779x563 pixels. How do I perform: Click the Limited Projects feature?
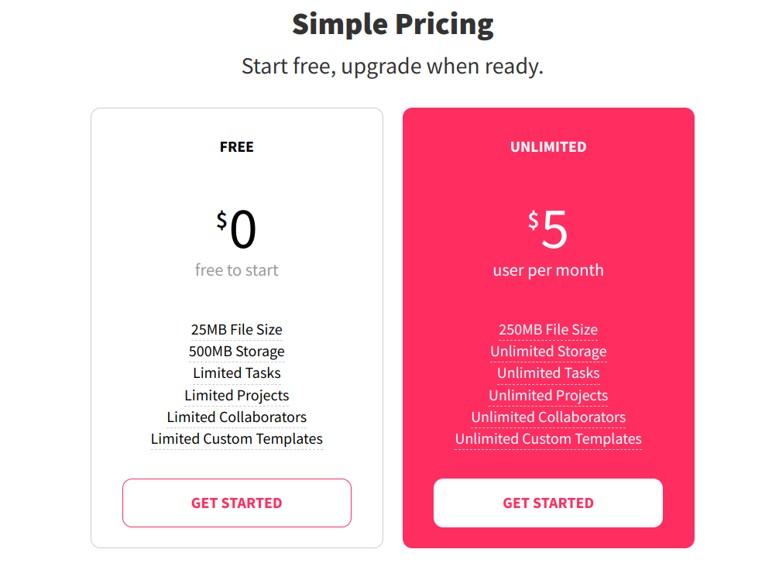coord(236,396)
